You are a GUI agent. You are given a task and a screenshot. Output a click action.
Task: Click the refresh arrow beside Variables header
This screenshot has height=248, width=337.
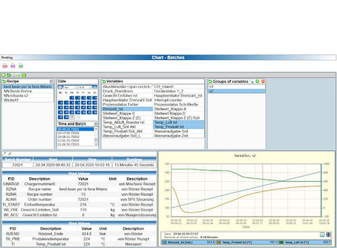tap(104, 82)
